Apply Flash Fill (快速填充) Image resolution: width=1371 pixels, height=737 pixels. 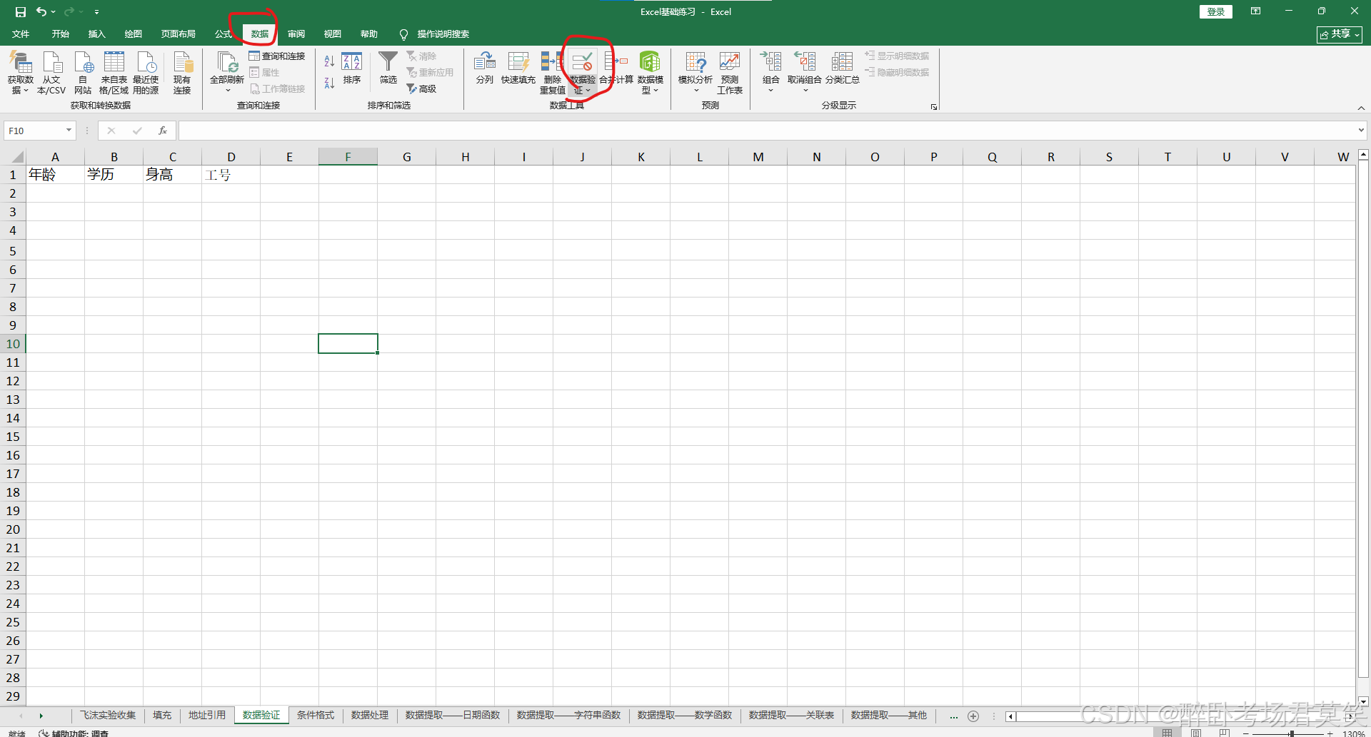click(x=518, y=68)
